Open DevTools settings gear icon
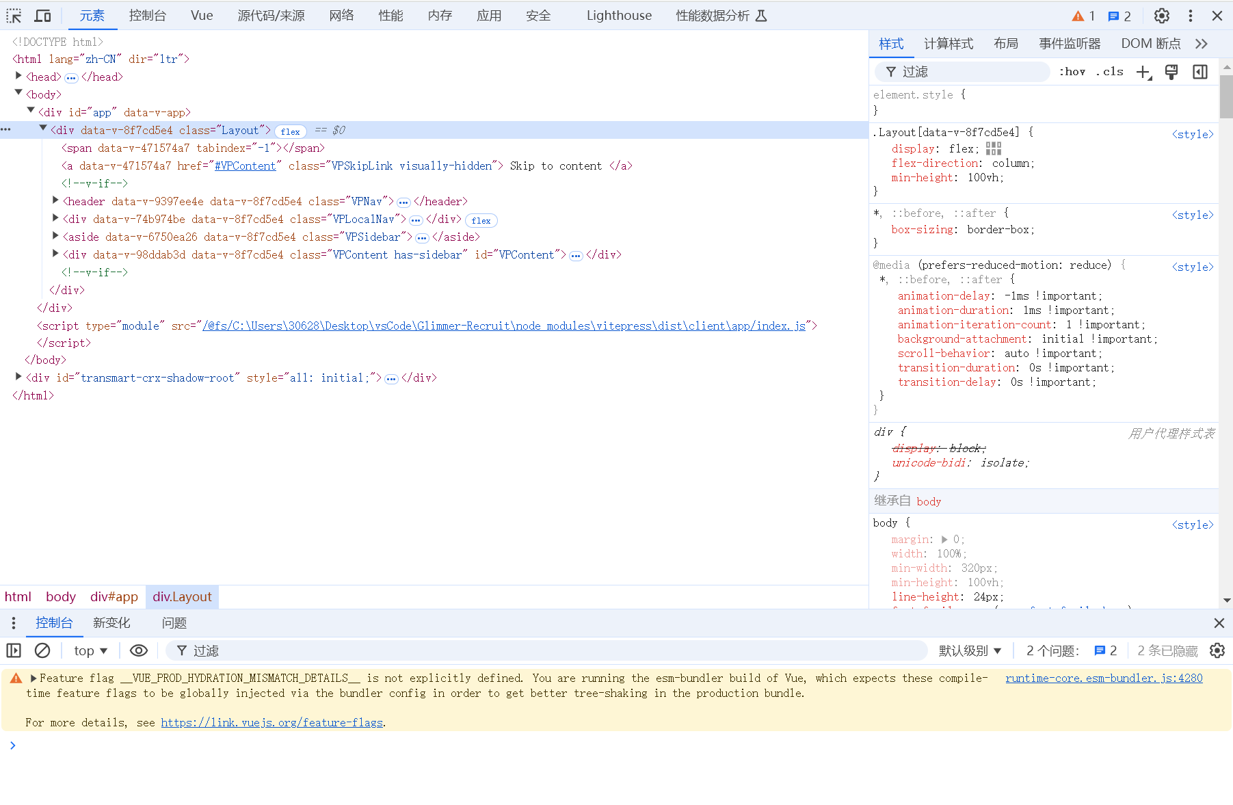1233x805 pixels. click(x=1161, y=16)
